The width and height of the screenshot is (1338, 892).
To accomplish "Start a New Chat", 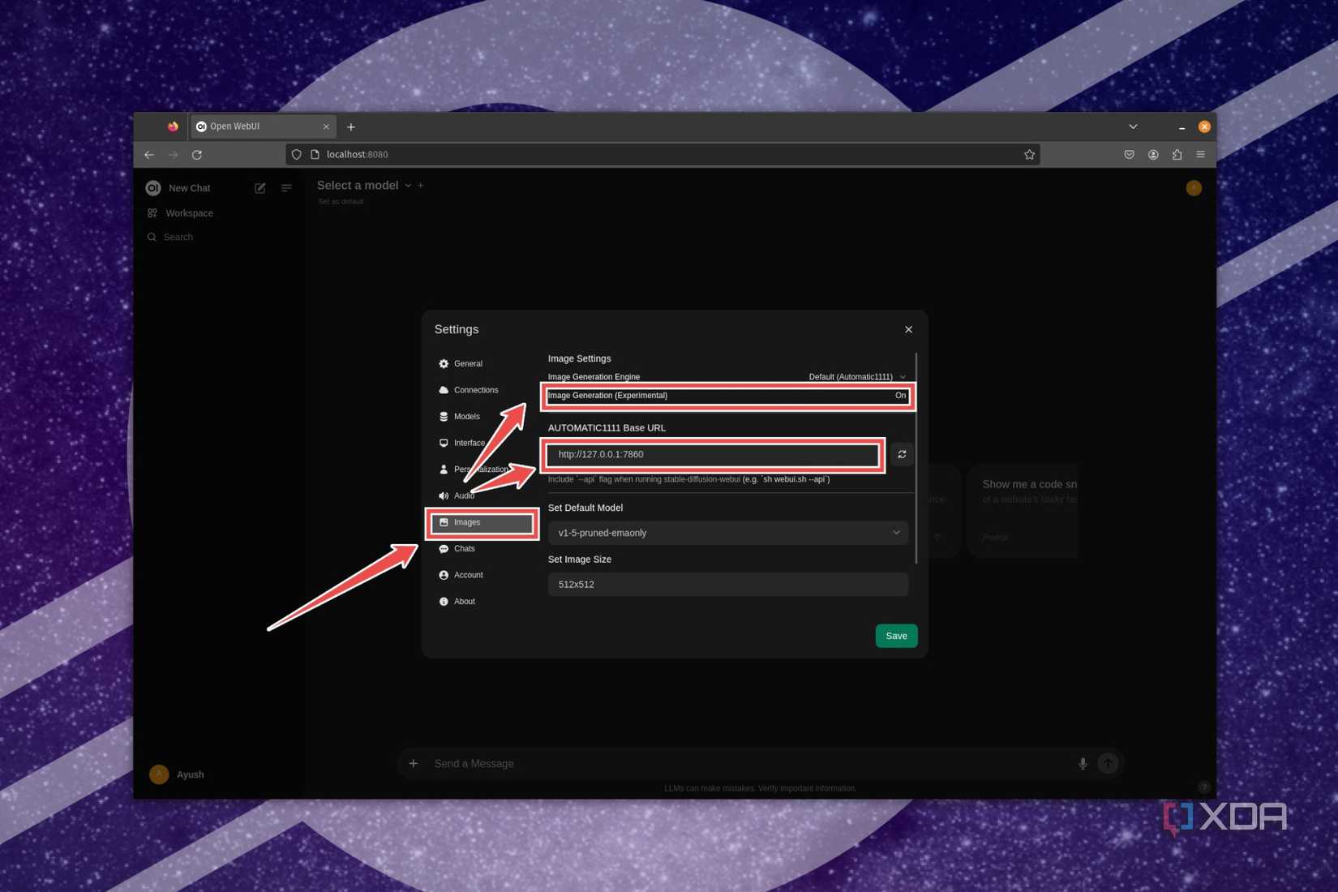I will coord(189,188).
